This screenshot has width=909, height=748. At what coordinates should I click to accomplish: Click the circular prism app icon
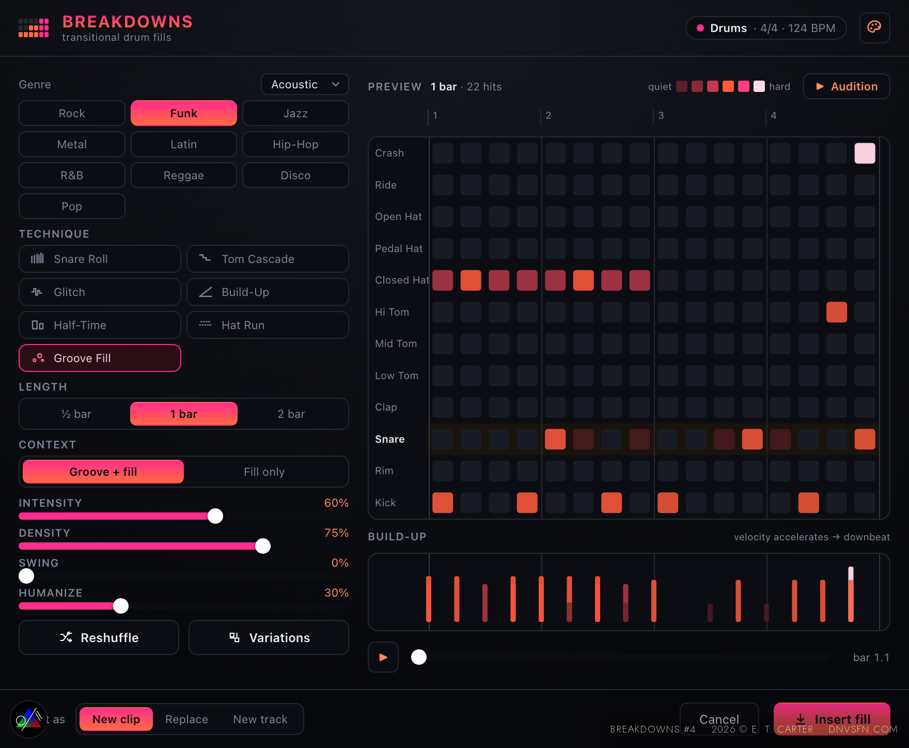(29, 719)
